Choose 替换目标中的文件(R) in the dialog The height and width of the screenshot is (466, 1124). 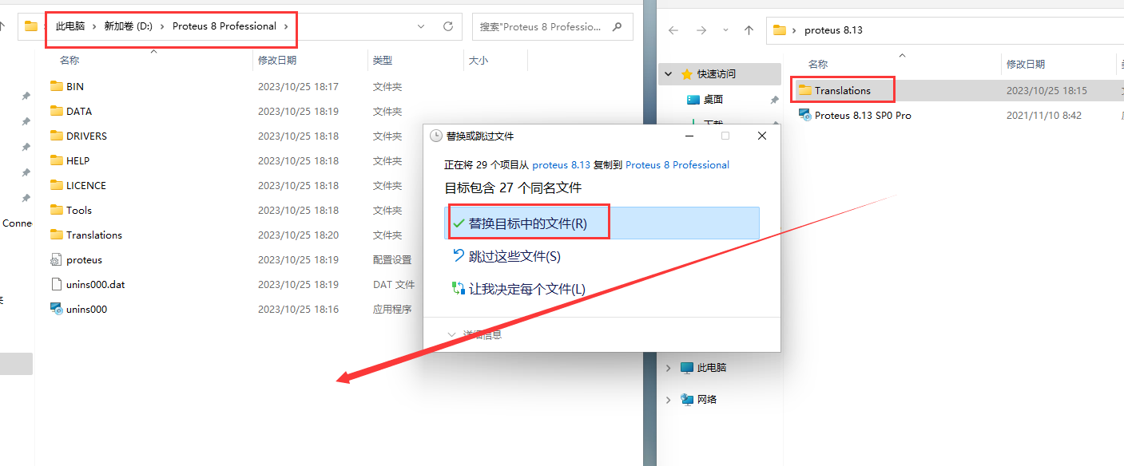(x=602, y=223)
